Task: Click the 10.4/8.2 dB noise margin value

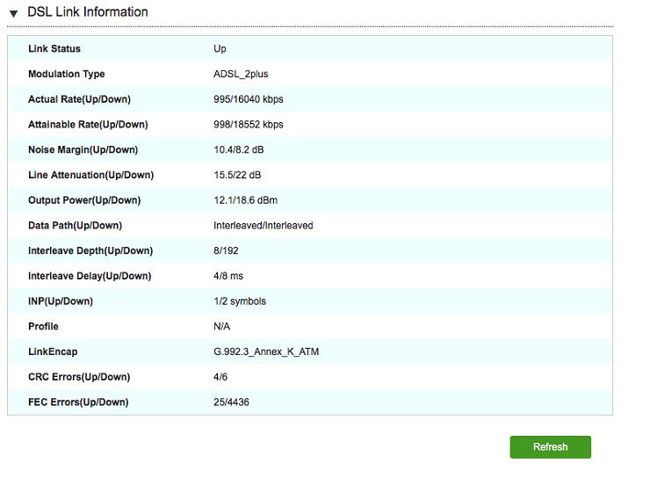Action: coord(239,150)
